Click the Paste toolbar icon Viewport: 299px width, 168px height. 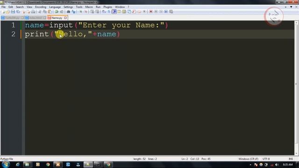coord(50,12)
